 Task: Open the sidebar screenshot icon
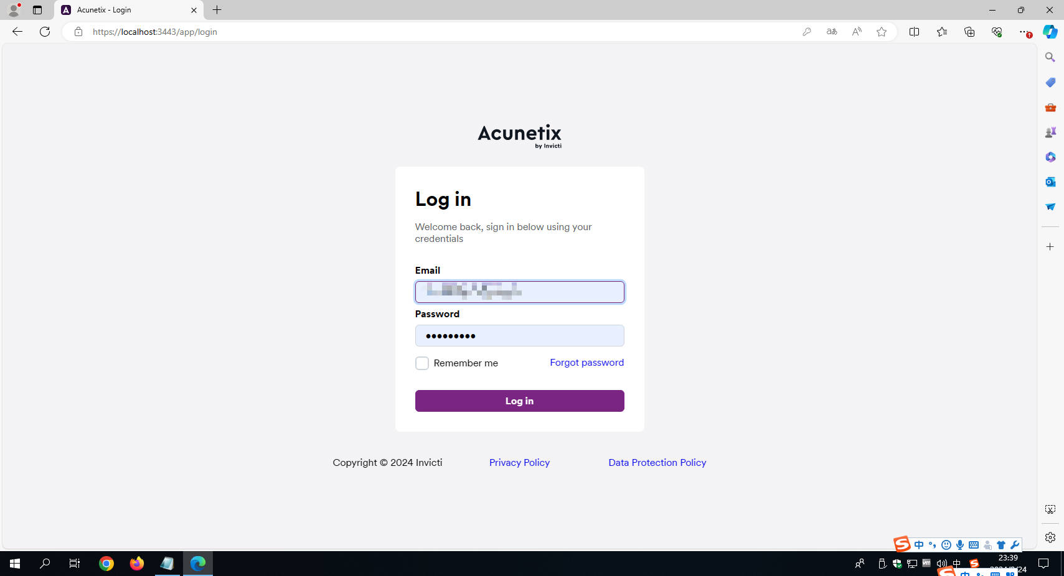pyautogui.click(x=1050, y=509)
